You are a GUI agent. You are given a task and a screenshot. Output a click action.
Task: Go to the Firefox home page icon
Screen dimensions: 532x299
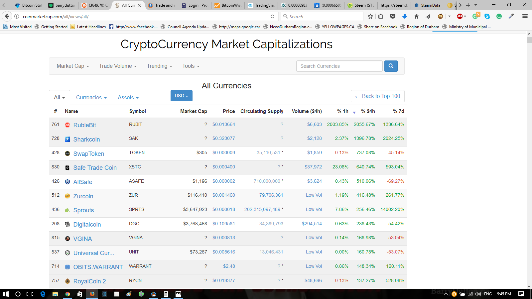(x=416, y=16)
